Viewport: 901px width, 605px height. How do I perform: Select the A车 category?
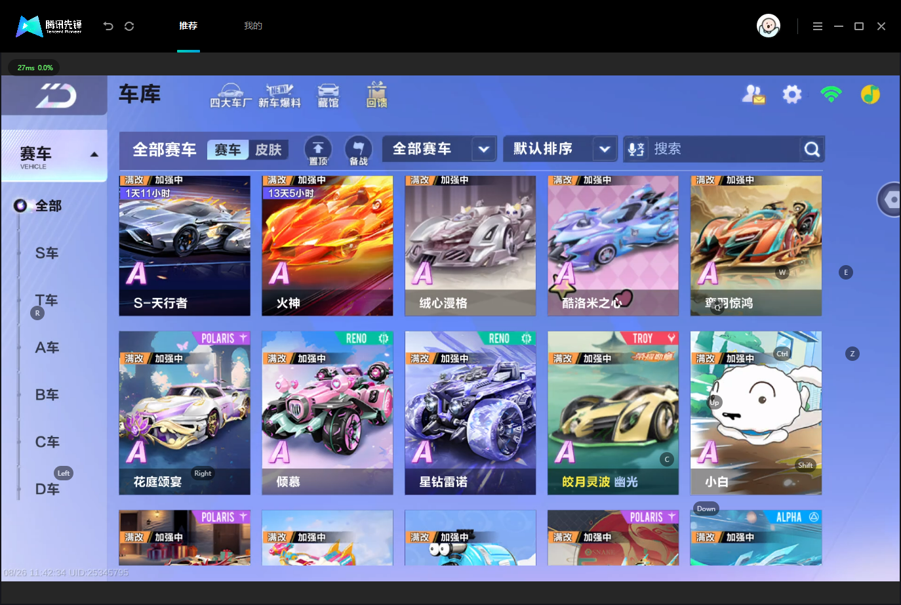[x=47, y=348]
